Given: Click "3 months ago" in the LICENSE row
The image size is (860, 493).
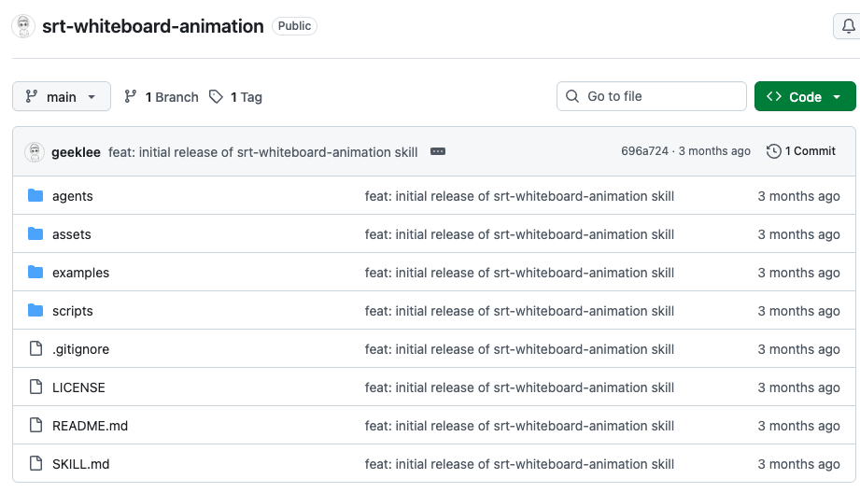Looking at the screenshot, I should coord(798,387).
